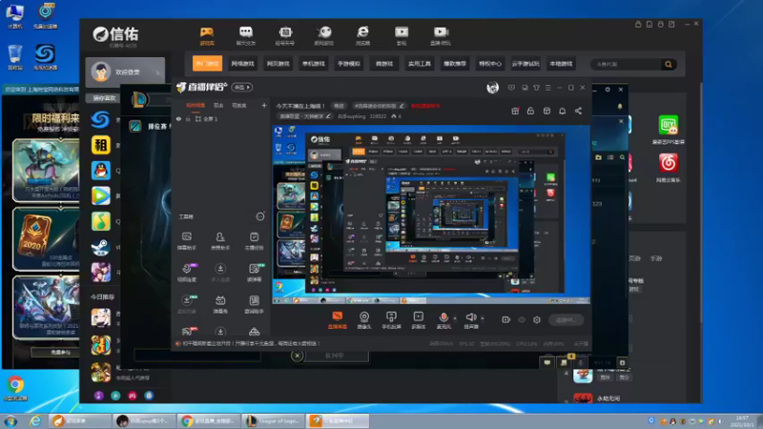Open the toolbox more-options circle button

coord(260,216)
